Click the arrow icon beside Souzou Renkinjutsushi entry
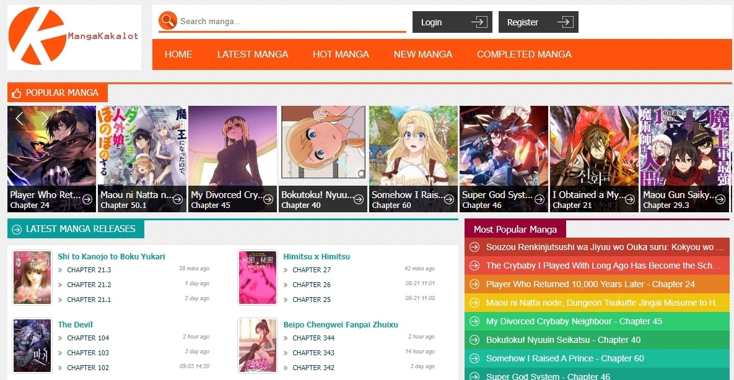 (474, 247)
